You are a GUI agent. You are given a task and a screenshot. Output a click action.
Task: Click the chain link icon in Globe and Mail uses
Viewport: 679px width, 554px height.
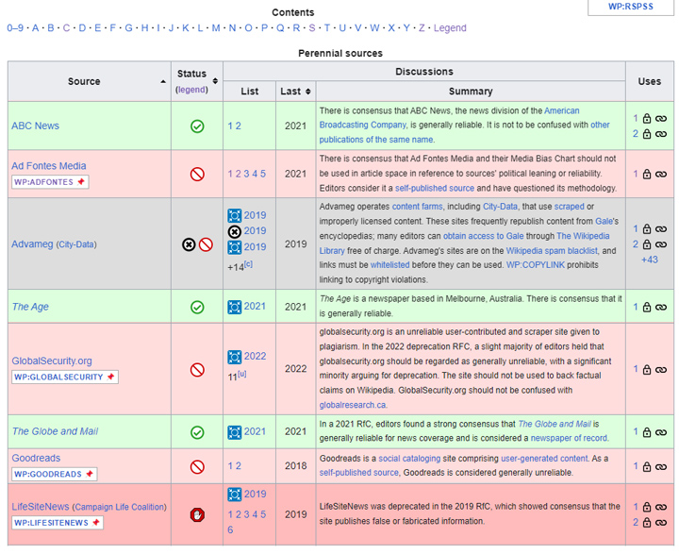tap(661, 432)
